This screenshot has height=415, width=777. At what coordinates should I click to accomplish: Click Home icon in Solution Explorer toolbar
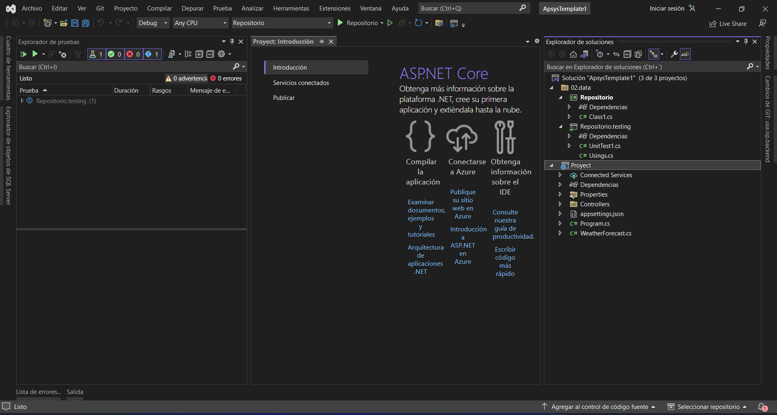tap(573, 54)
